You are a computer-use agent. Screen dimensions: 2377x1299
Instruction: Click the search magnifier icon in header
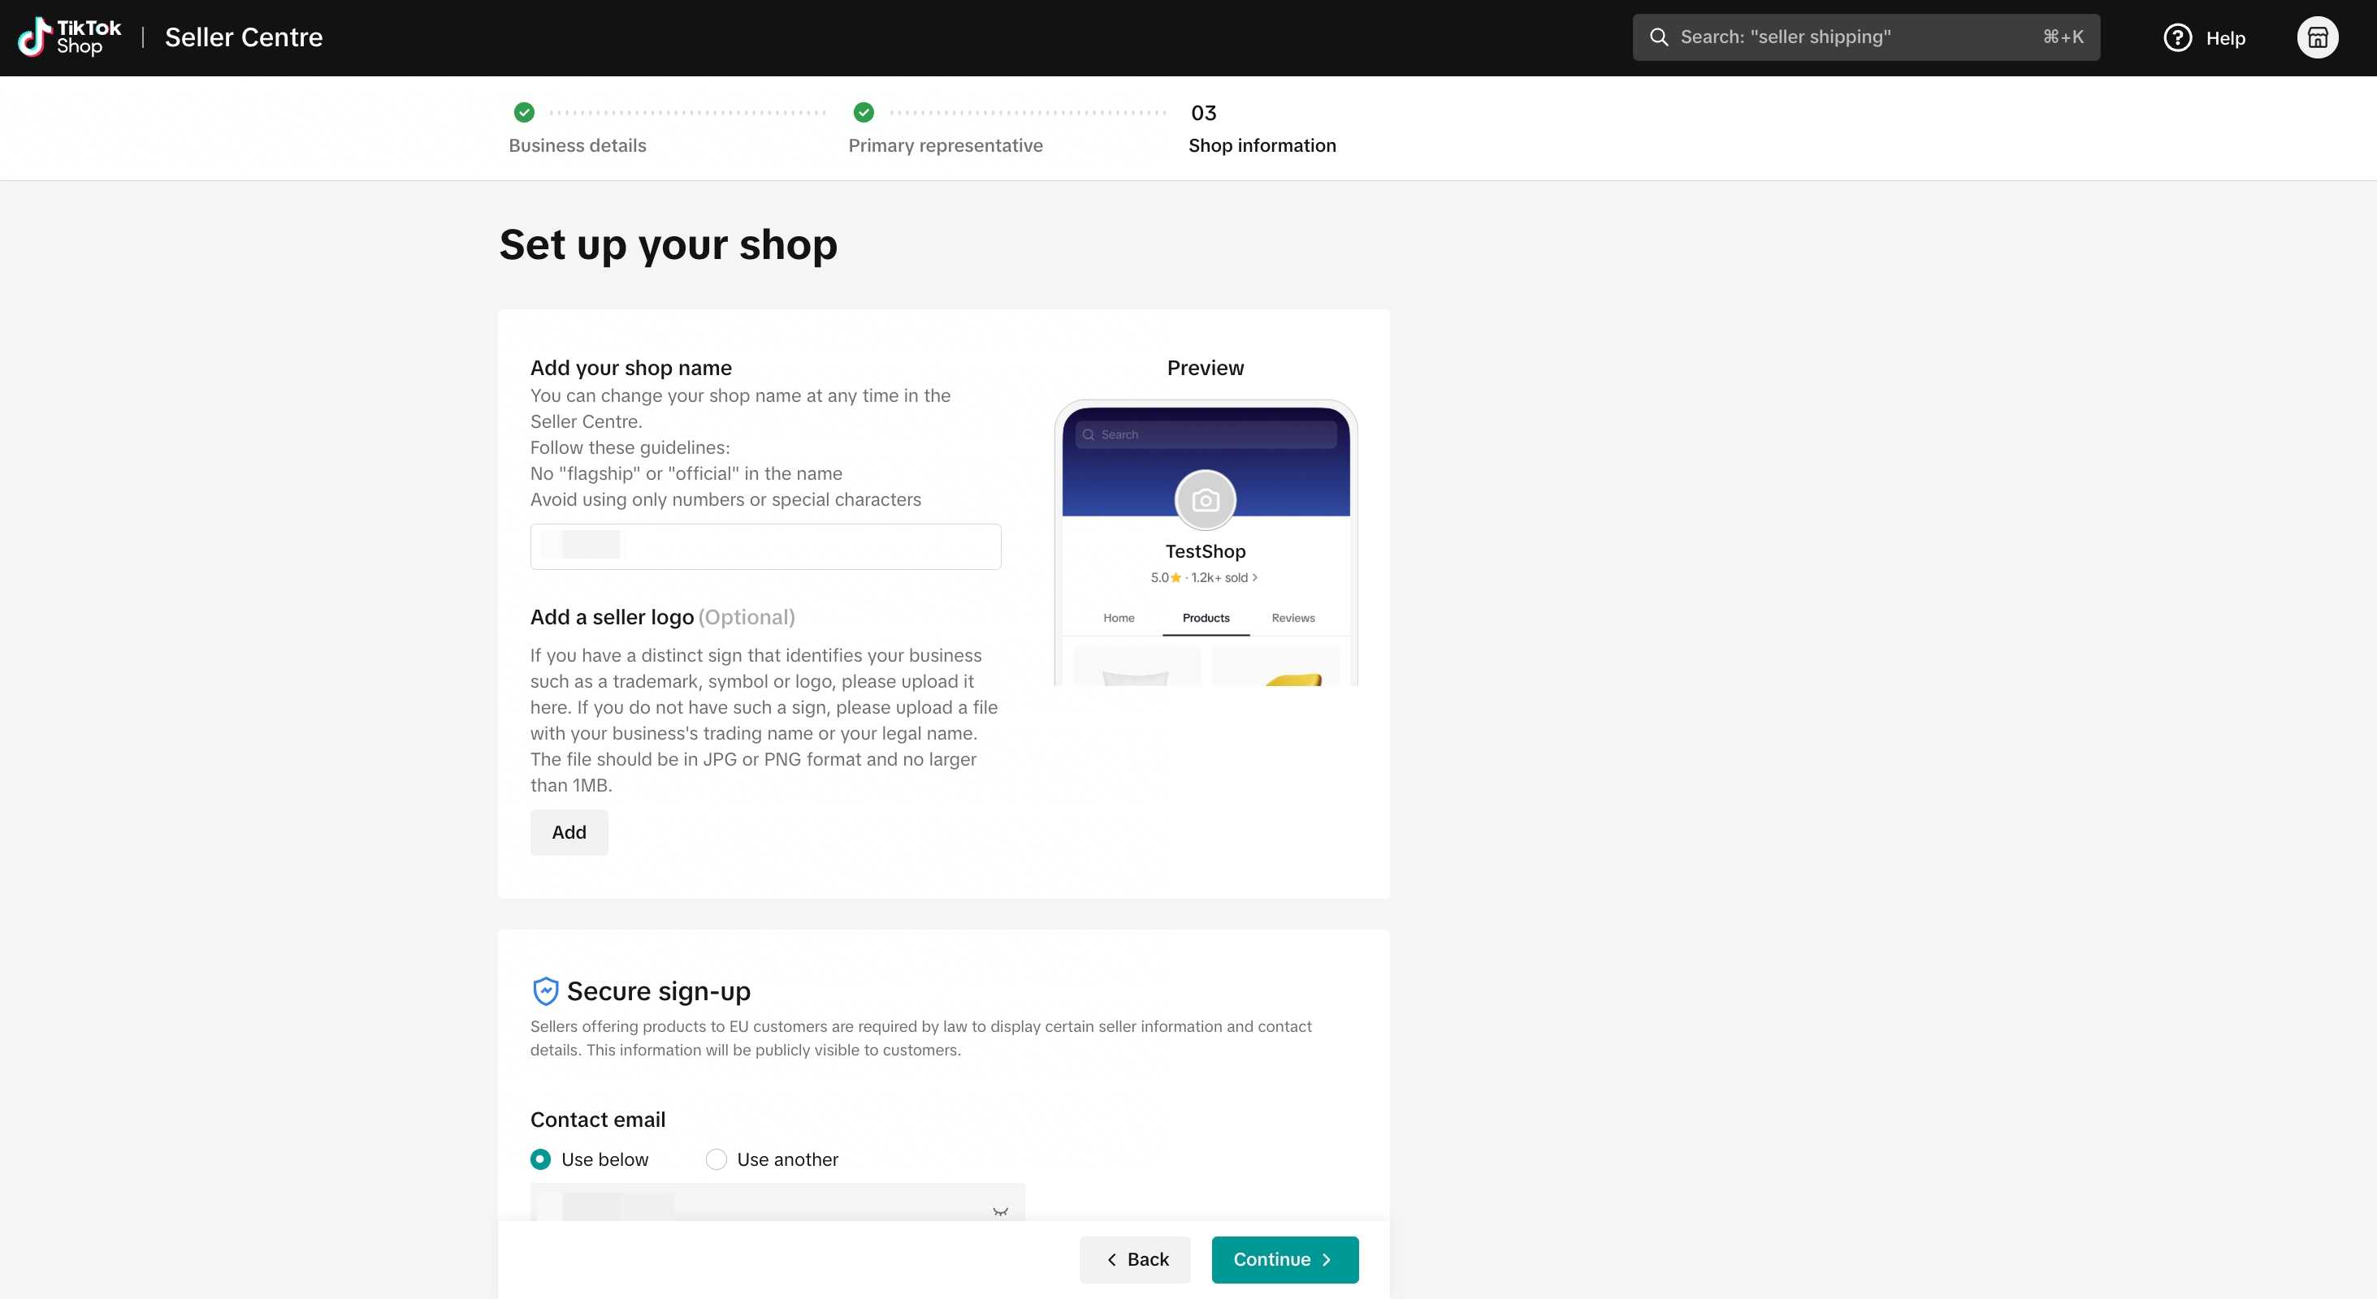1658,37
